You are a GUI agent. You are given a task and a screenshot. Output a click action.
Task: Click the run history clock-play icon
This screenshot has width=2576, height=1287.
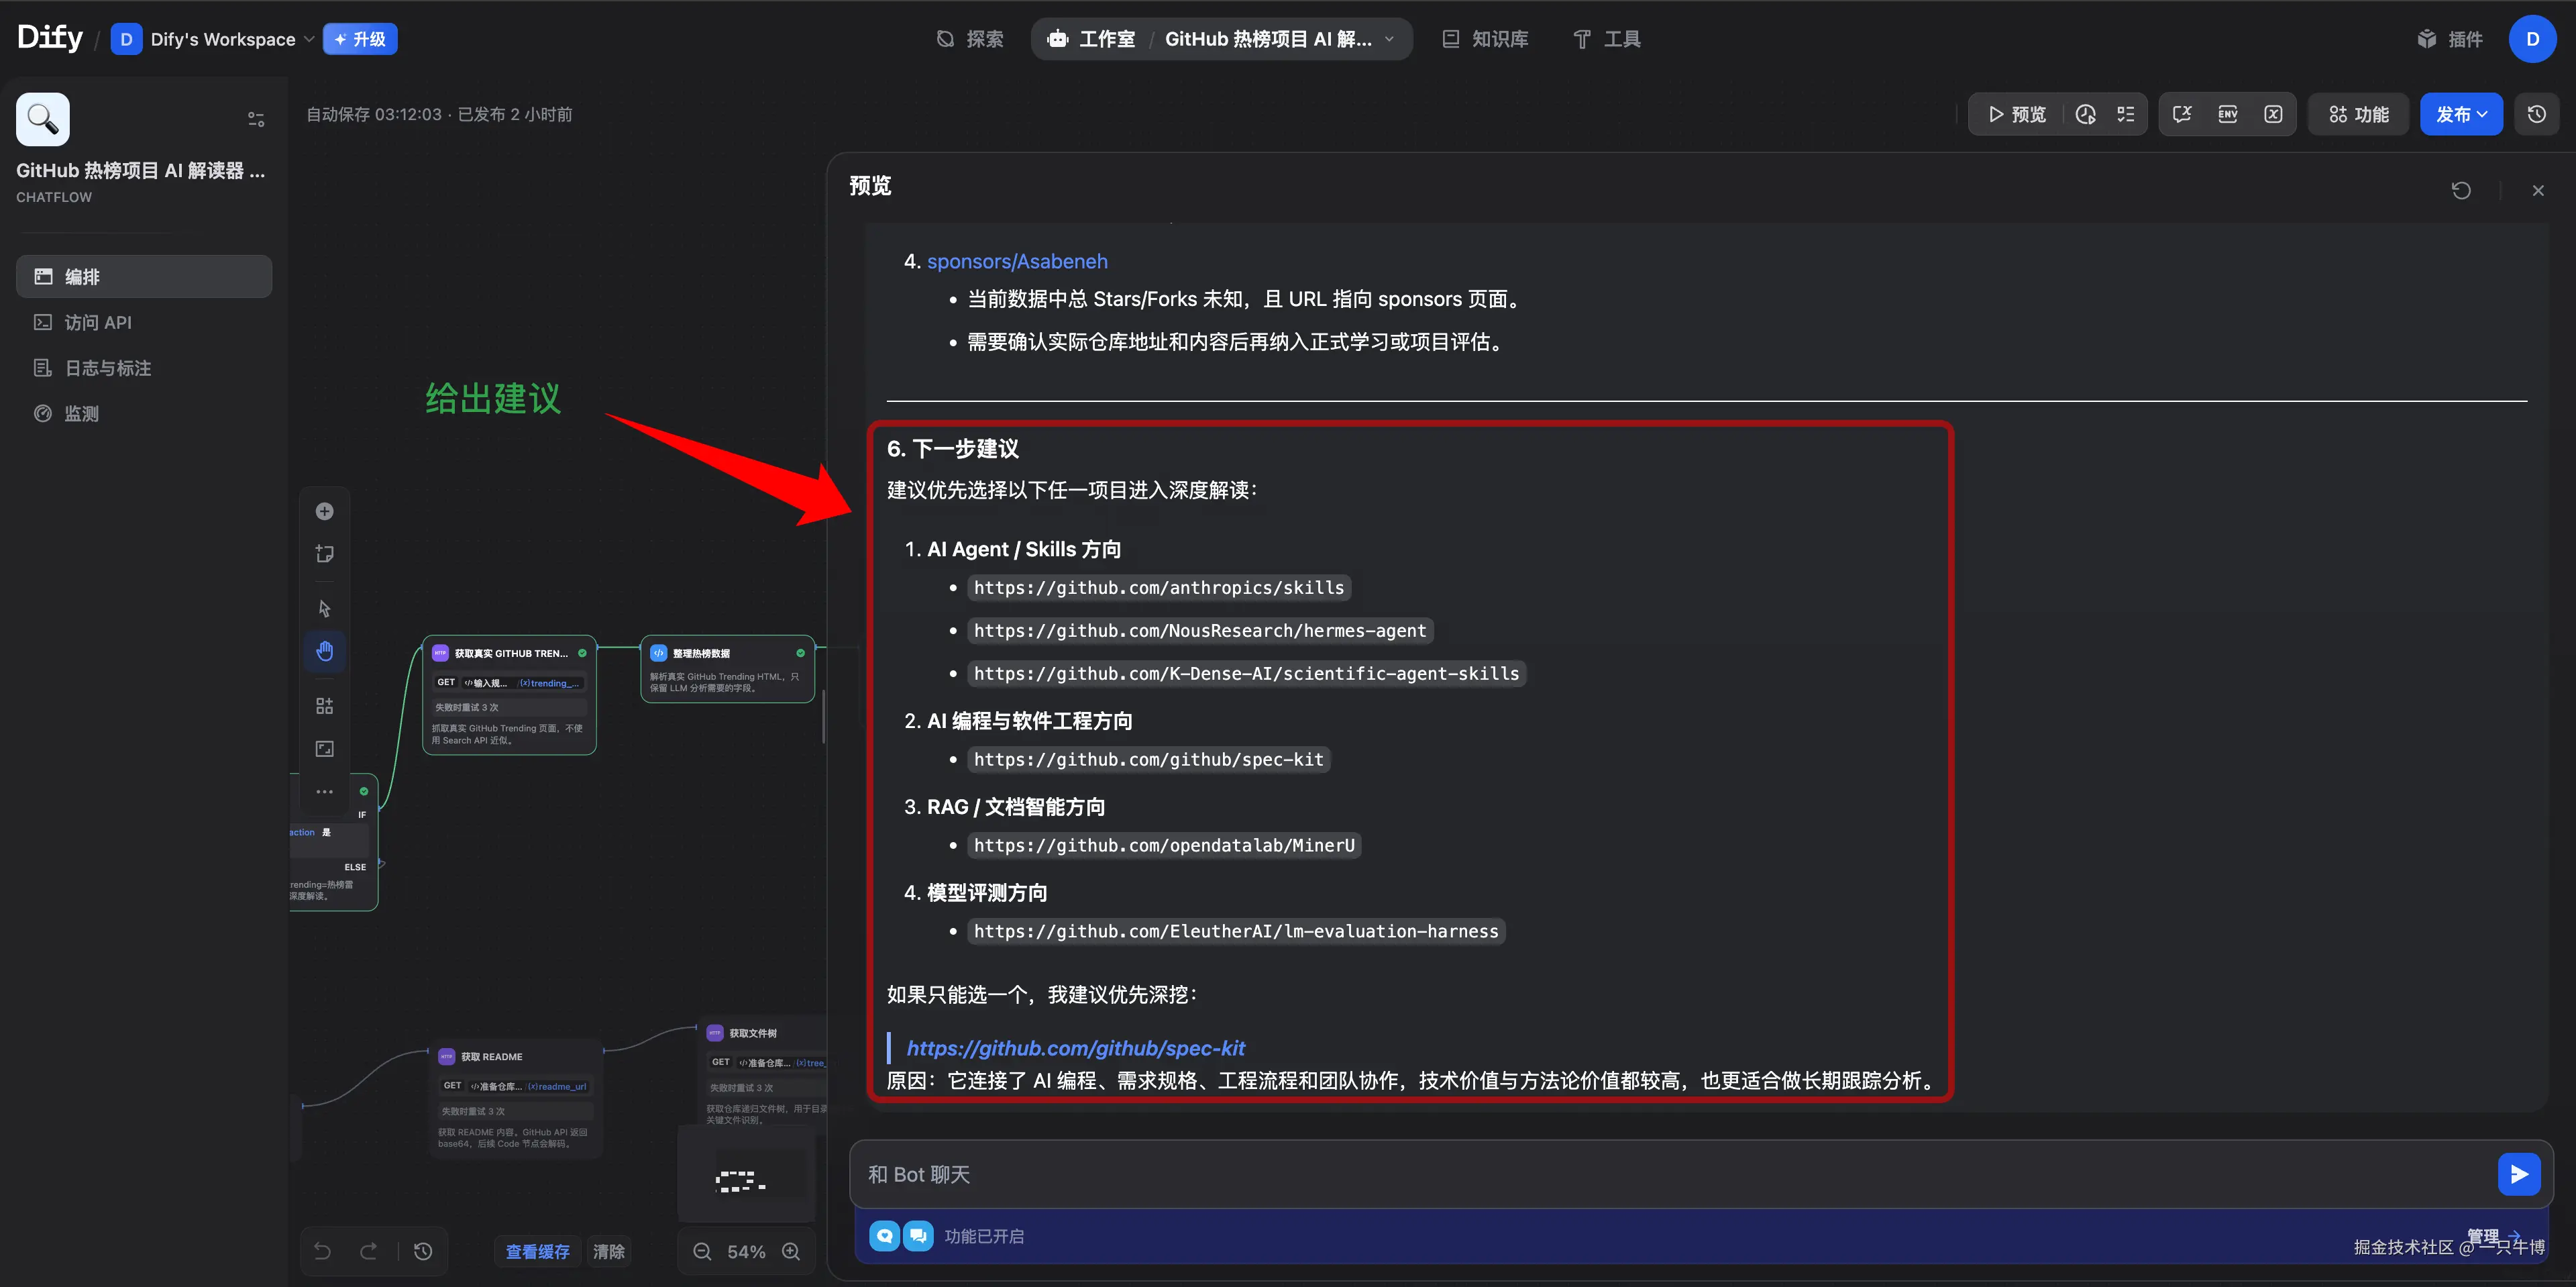[x=2085, y=115]
